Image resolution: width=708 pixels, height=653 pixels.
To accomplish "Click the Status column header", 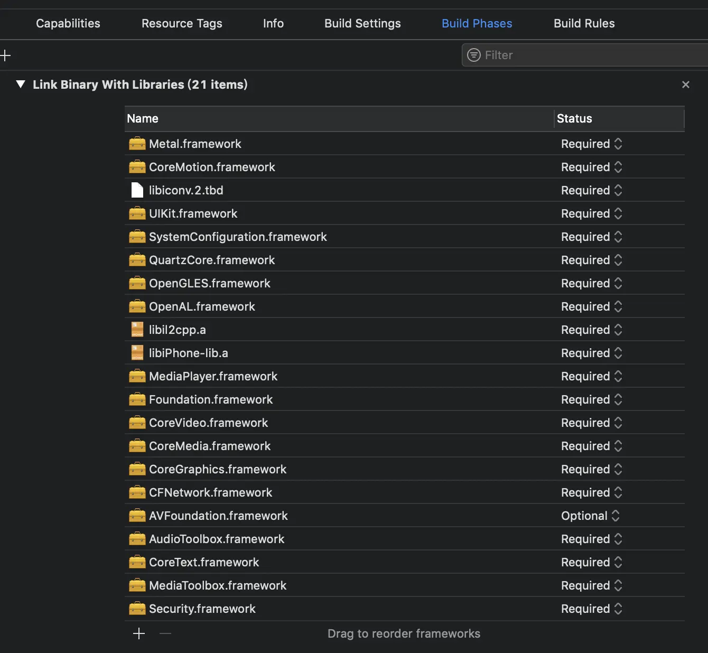I will tap(574, 118).
